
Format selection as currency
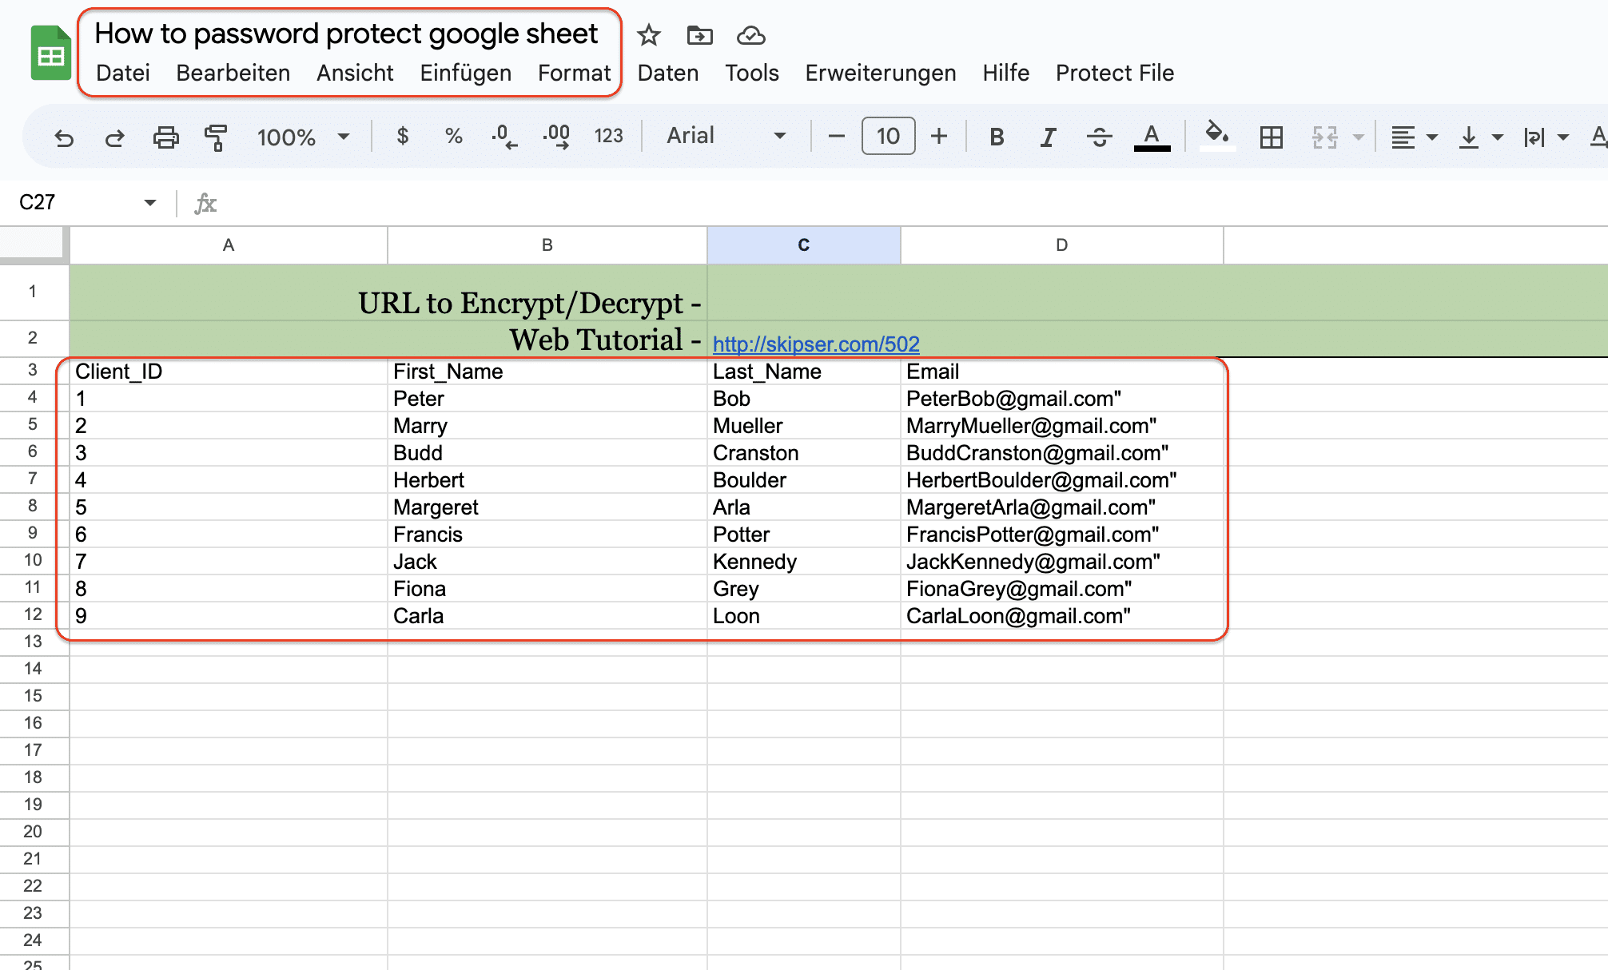pyautogui.click(x=402, y=137)
